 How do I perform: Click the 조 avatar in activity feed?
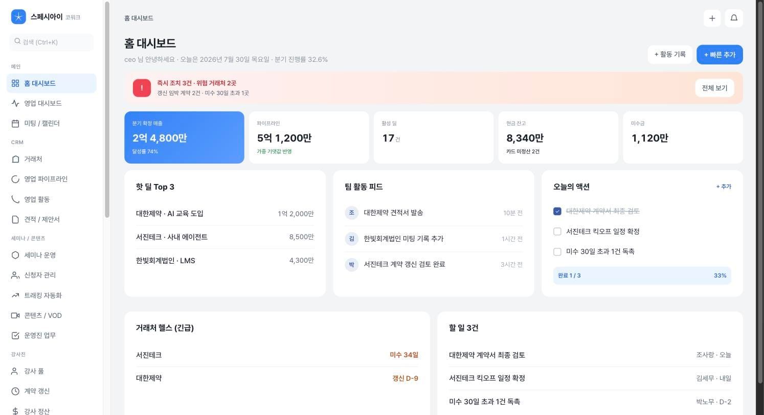click(351, 213)
